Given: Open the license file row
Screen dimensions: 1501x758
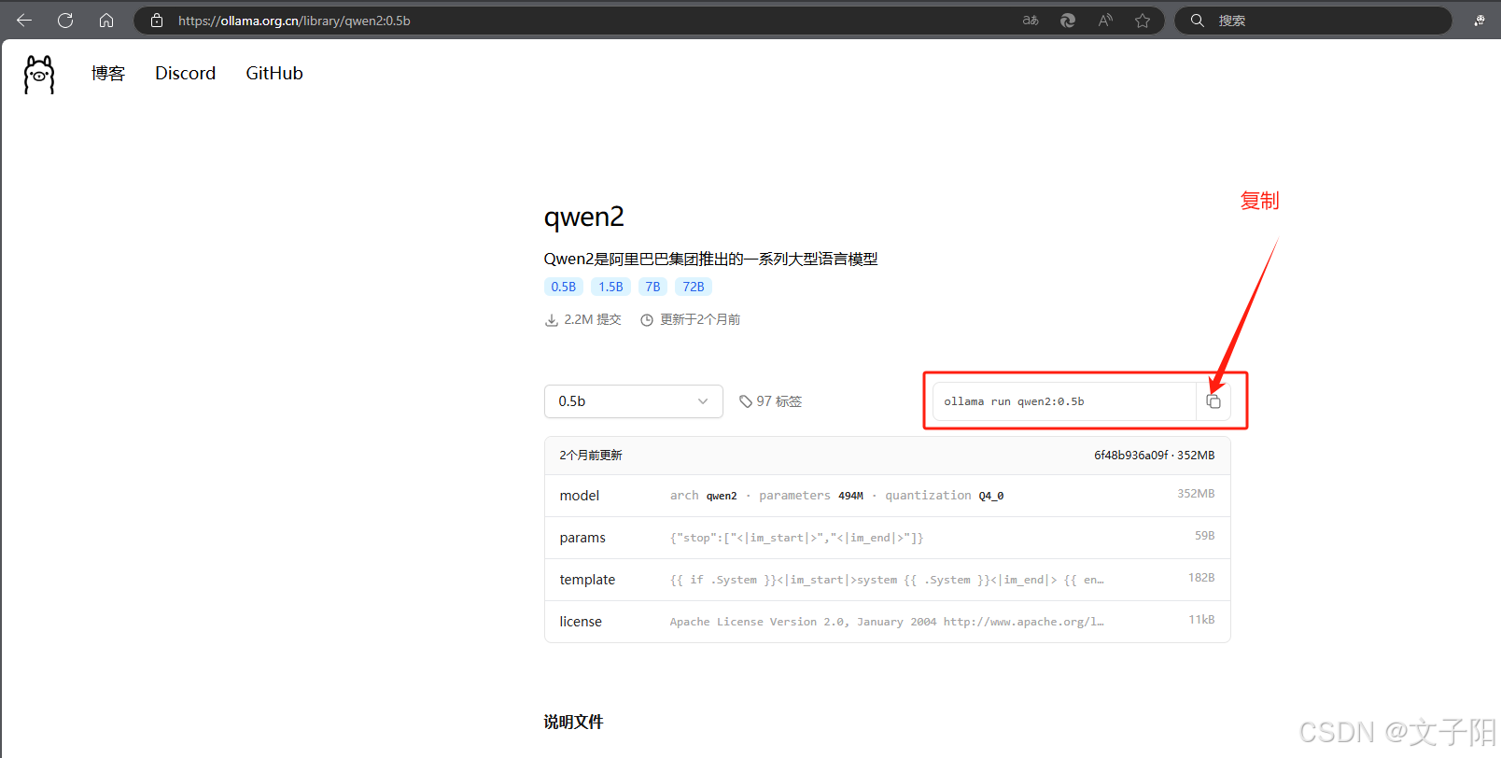Looking at the screenshot, I should coord(887,622).
